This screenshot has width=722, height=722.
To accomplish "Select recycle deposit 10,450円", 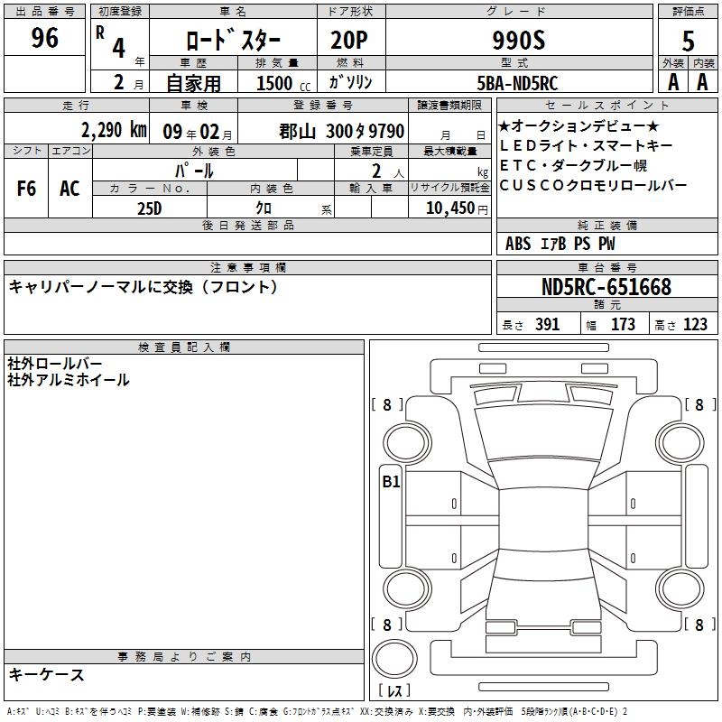I will coord(458,208).
